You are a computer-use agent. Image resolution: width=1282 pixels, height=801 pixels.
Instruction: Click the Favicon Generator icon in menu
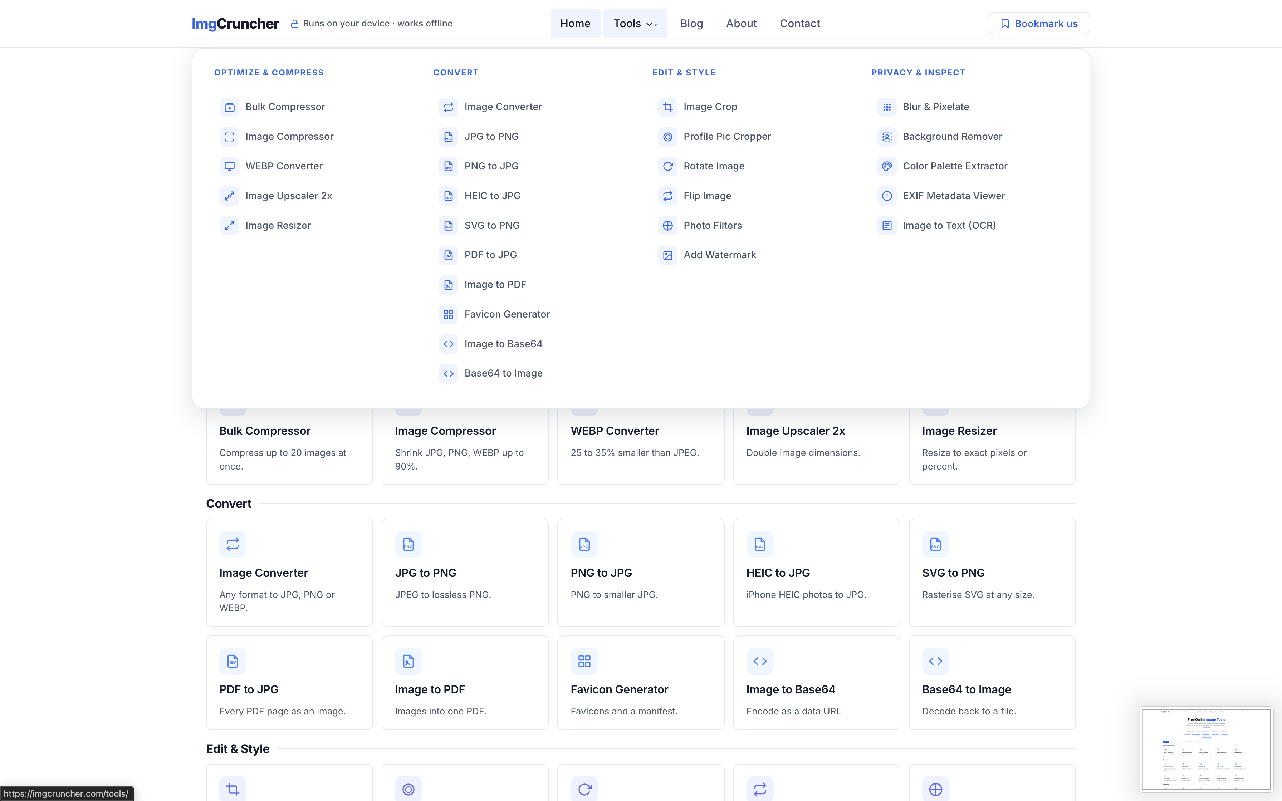448,314
